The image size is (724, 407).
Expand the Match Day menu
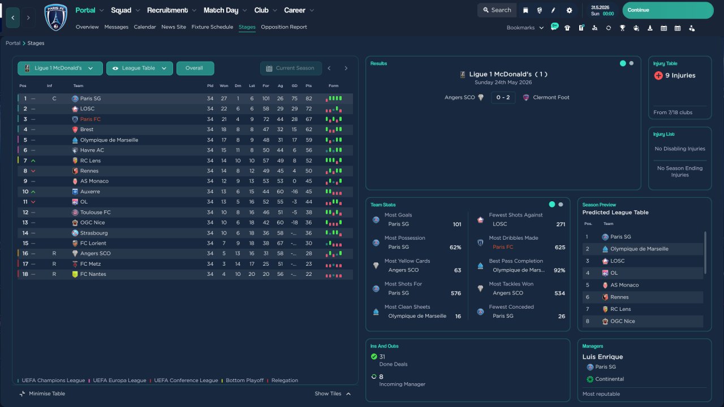coord(225,10)
